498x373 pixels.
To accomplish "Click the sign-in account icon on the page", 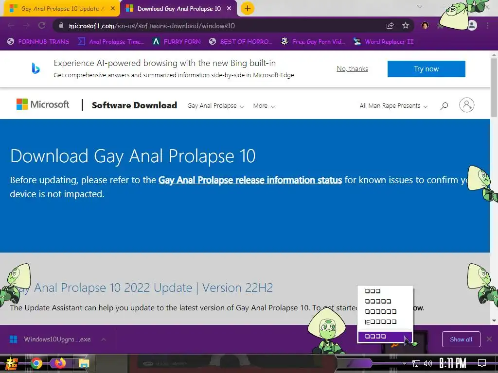I will (x=466, y=105).
